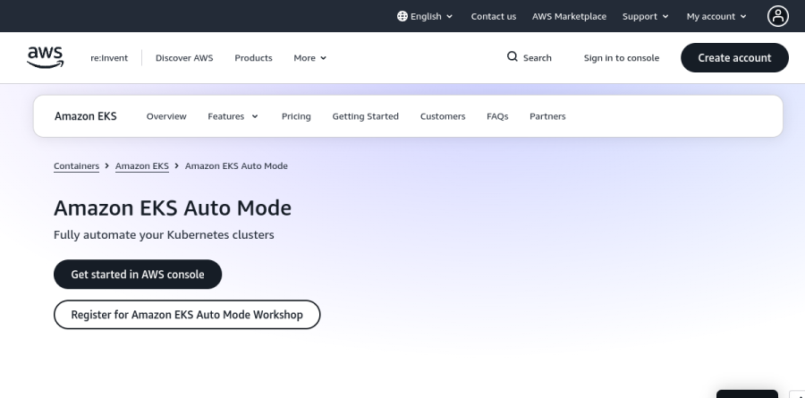
Task: Open the Getting Started tab
Action: click(x=365, y=116)
